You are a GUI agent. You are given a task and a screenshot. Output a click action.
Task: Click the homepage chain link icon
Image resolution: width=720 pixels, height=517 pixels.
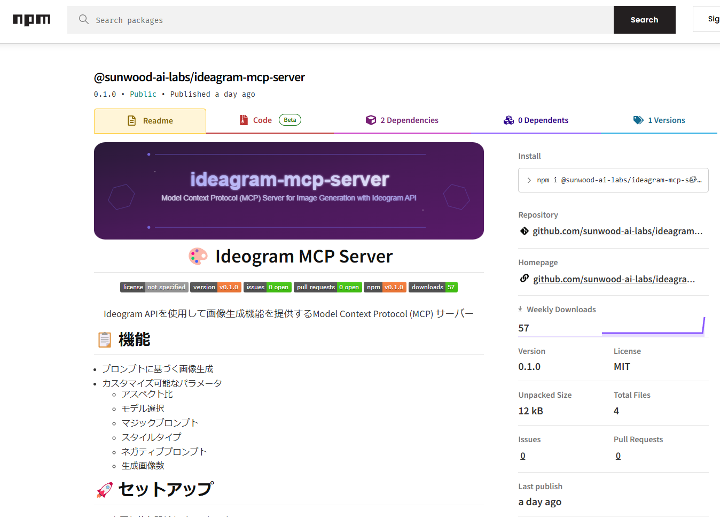[525, 279]
